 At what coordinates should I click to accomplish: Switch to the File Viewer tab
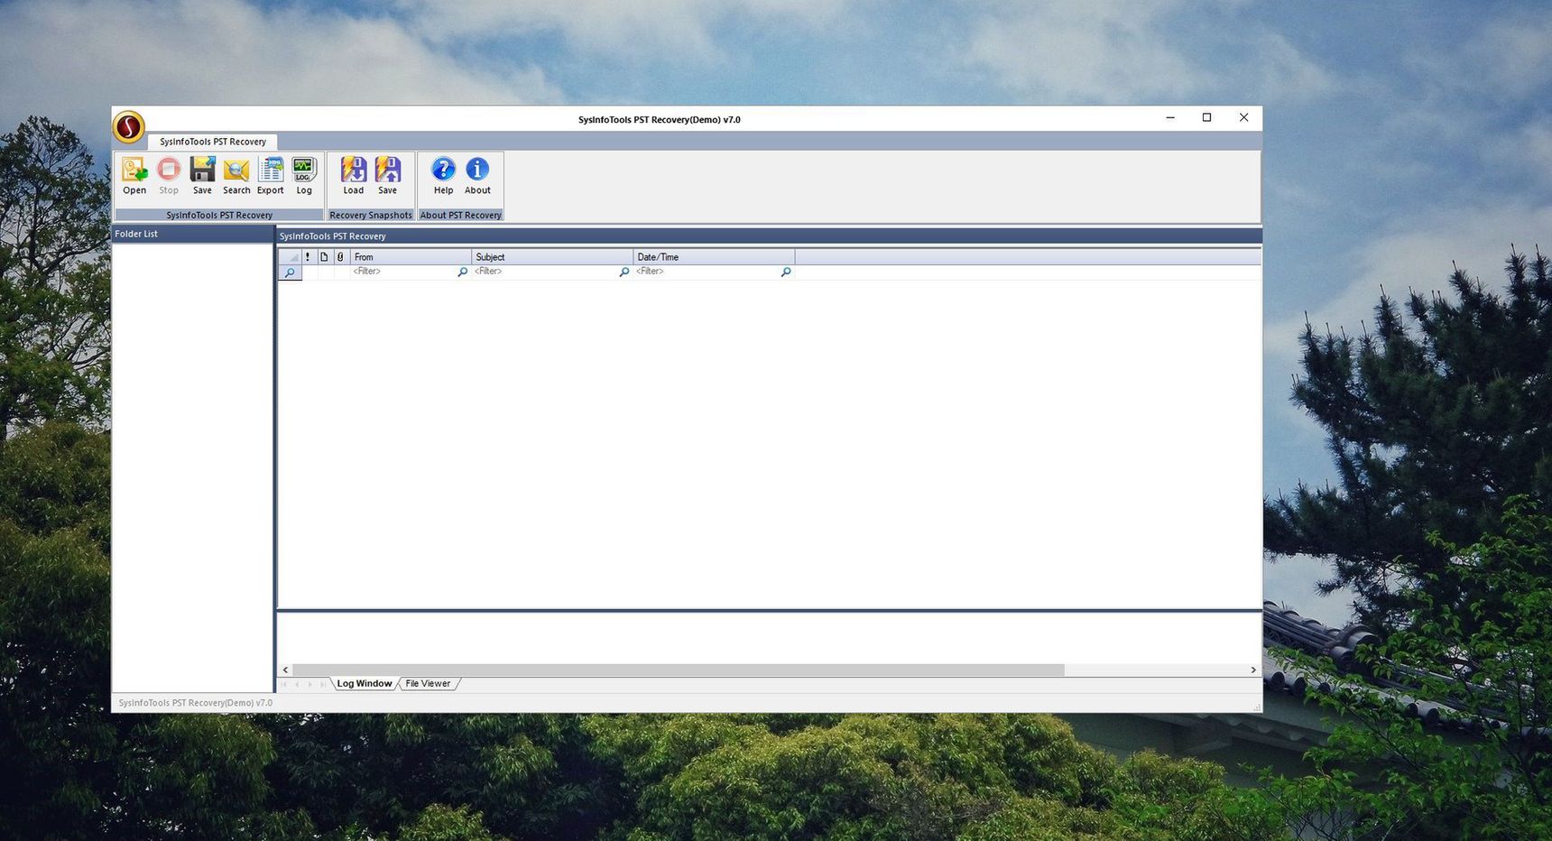click(428, 684)
